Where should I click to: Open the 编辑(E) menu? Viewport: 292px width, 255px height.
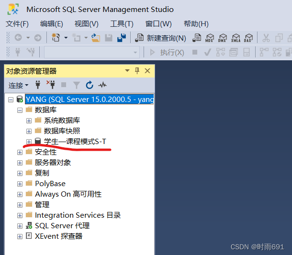(x=52, y=24)
